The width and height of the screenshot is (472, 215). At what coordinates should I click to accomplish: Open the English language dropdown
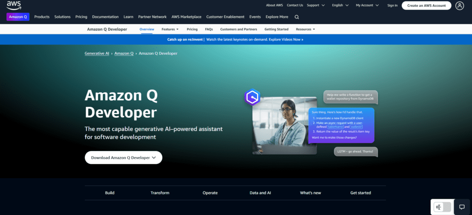click(x=340, y=5)
